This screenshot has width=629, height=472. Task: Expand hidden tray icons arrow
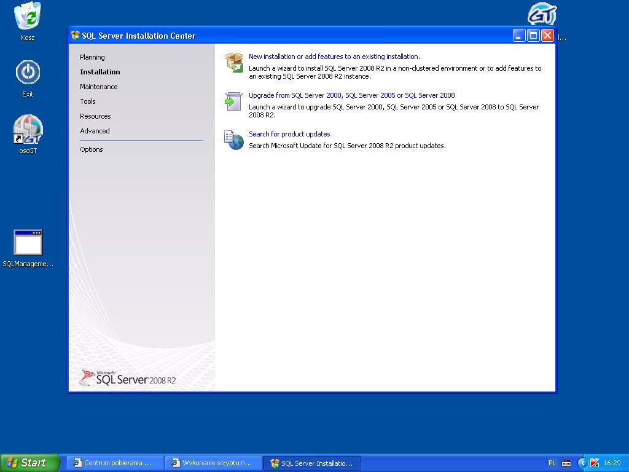click(582, 463)
